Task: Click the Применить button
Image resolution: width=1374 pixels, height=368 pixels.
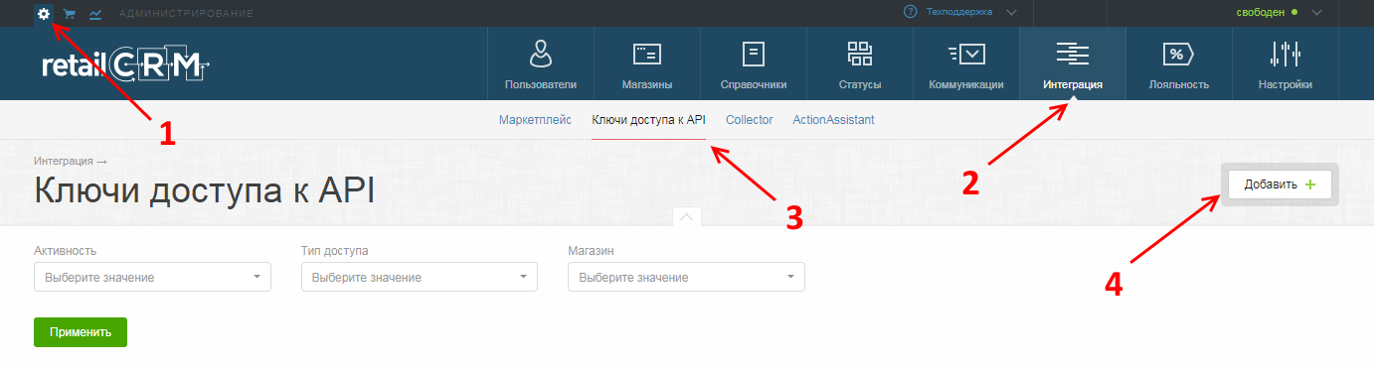Action: point(81,332)
